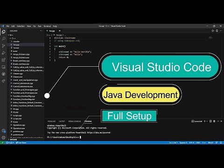Open the Search view in activity bar
This screenshot has height=168, width=224.
[x=3, y=39]
